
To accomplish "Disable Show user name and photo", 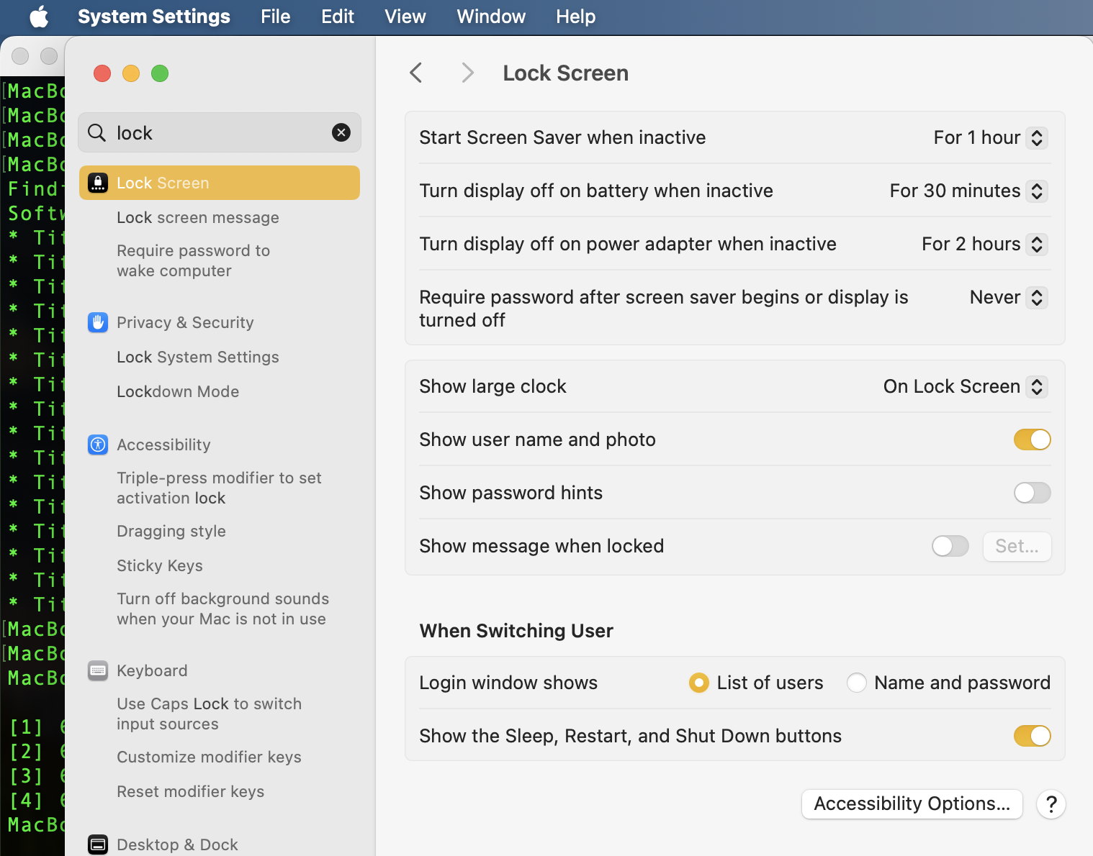I will [x=1032, y=440].
